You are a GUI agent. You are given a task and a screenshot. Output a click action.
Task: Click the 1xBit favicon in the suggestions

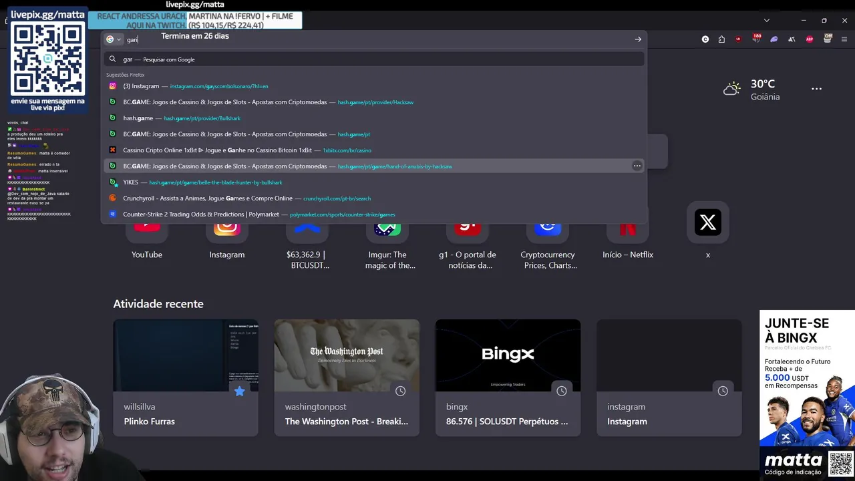pyautogui.click(x=112, y=150)
